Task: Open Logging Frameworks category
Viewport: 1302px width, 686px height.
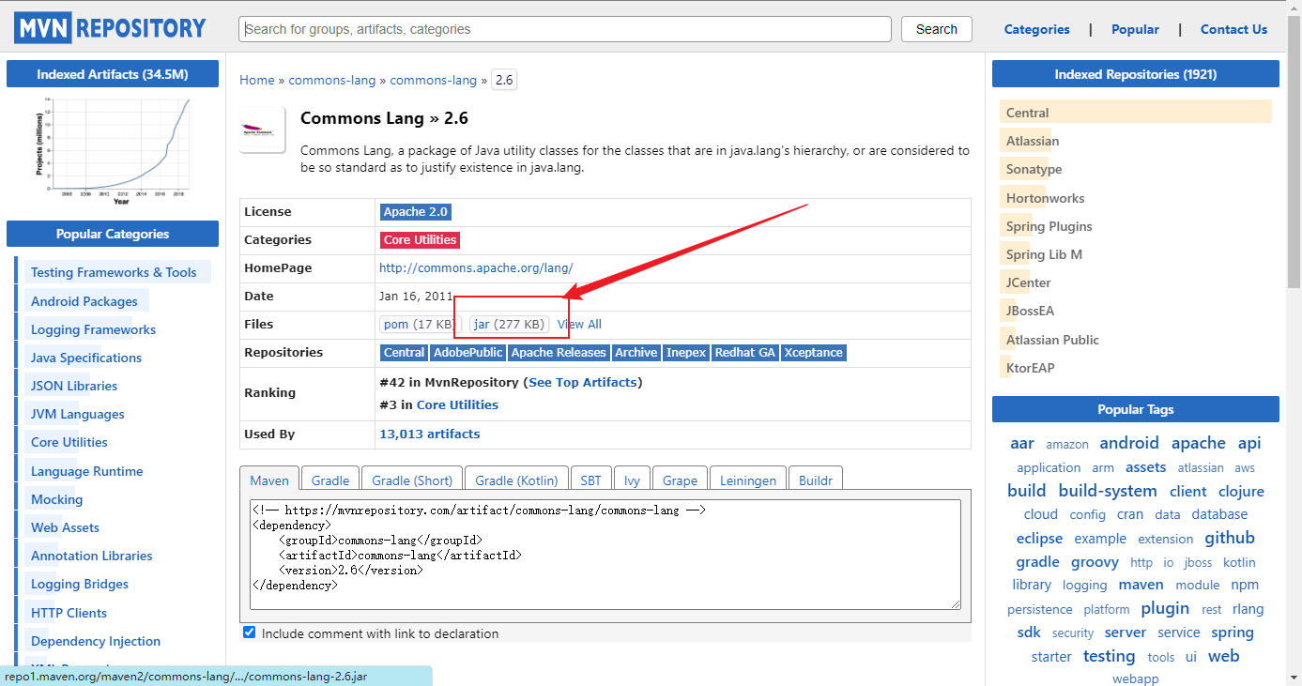Action: (93, 329)
